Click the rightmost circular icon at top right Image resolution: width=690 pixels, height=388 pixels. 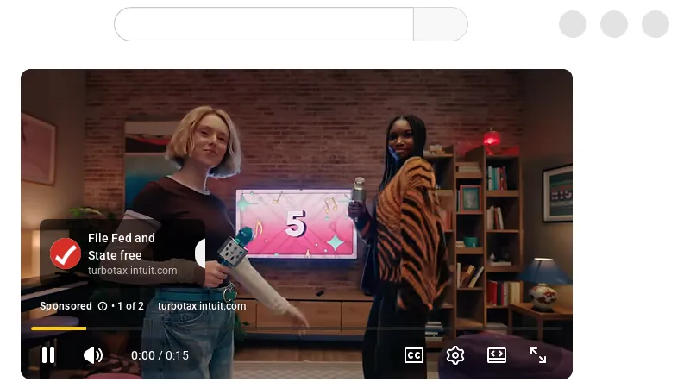(x=655, y=24)
